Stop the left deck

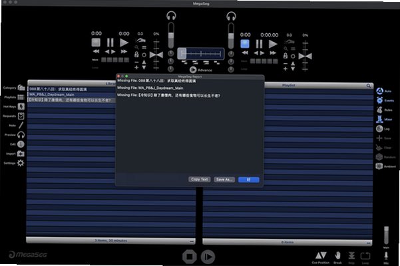click(96, 42)
